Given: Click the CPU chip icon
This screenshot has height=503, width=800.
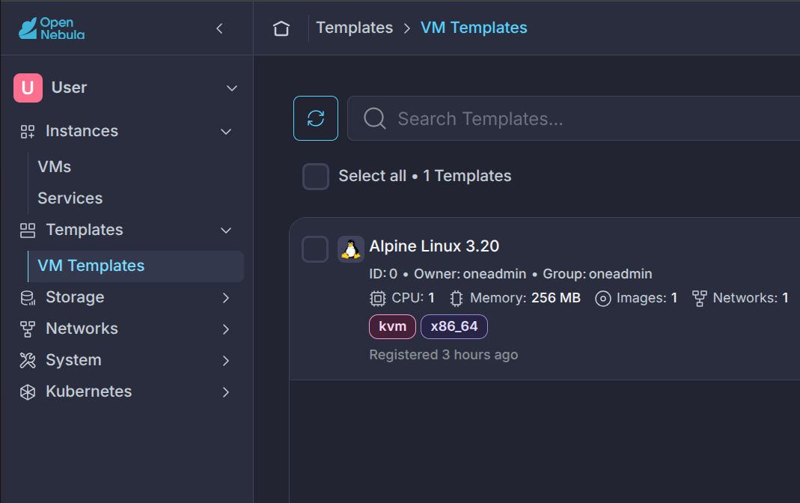Looking at the screenshot, I should [x=378, y=299].
